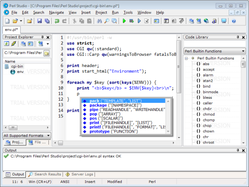Image resolution: width=249 pixels, height=187 pixels.
Task: Open the Insert menu
Action: [86, 12]
